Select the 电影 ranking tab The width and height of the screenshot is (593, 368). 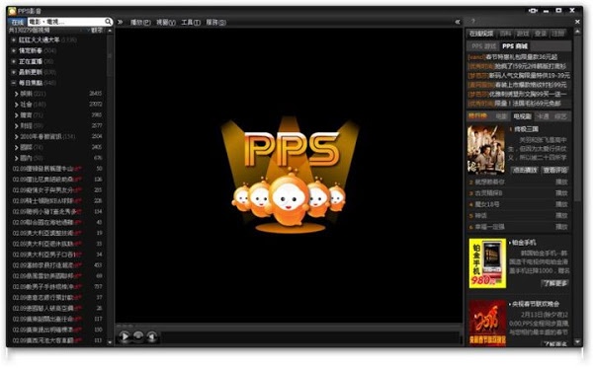501,116
